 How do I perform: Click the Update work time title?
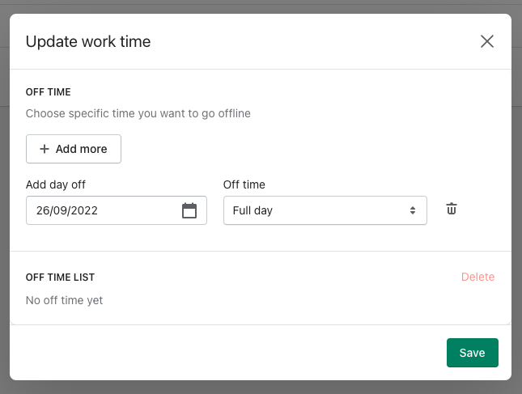(x=88, y=41)
